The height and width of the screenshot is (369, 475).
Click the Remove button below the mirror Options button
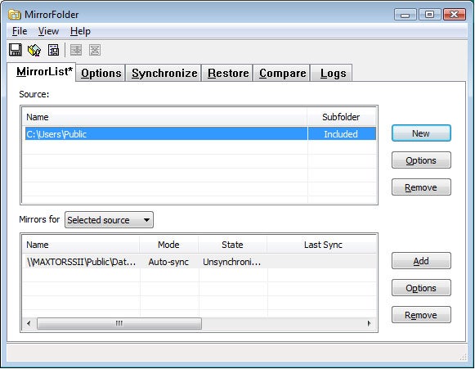(421, 315)
